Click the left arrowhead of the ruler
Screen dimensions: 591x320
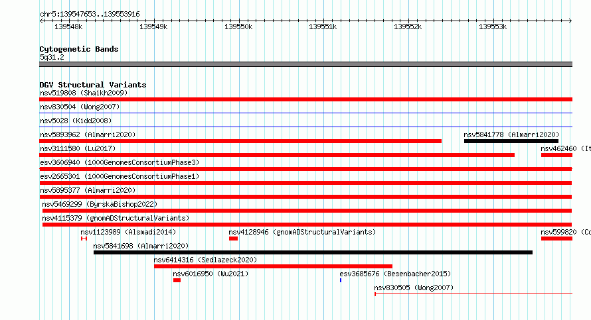[x=41, y=21]
